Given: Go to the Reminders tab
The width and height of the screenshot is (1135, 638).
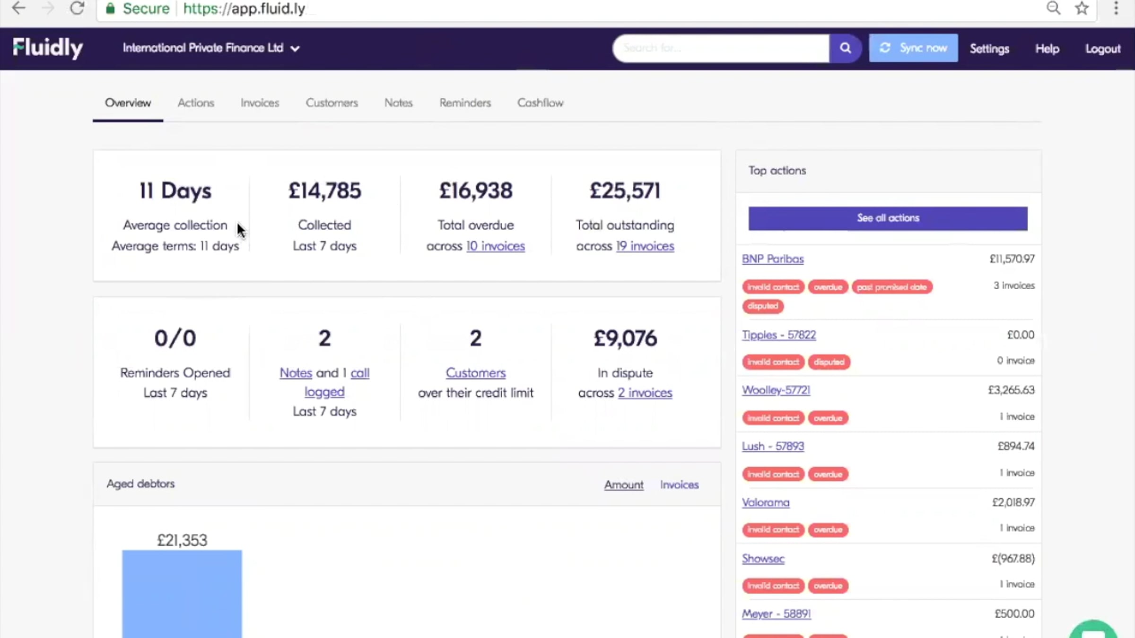Looking at the screenshot, I should [465, 103].
